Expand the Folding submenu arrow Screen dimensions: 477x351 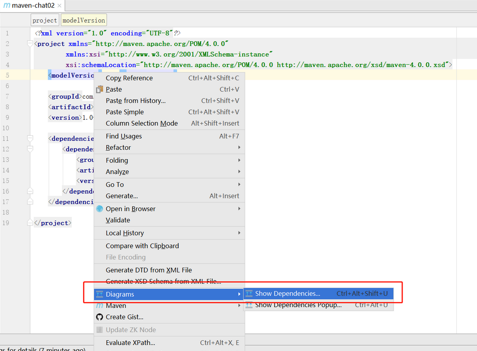(x=239, y=160)
